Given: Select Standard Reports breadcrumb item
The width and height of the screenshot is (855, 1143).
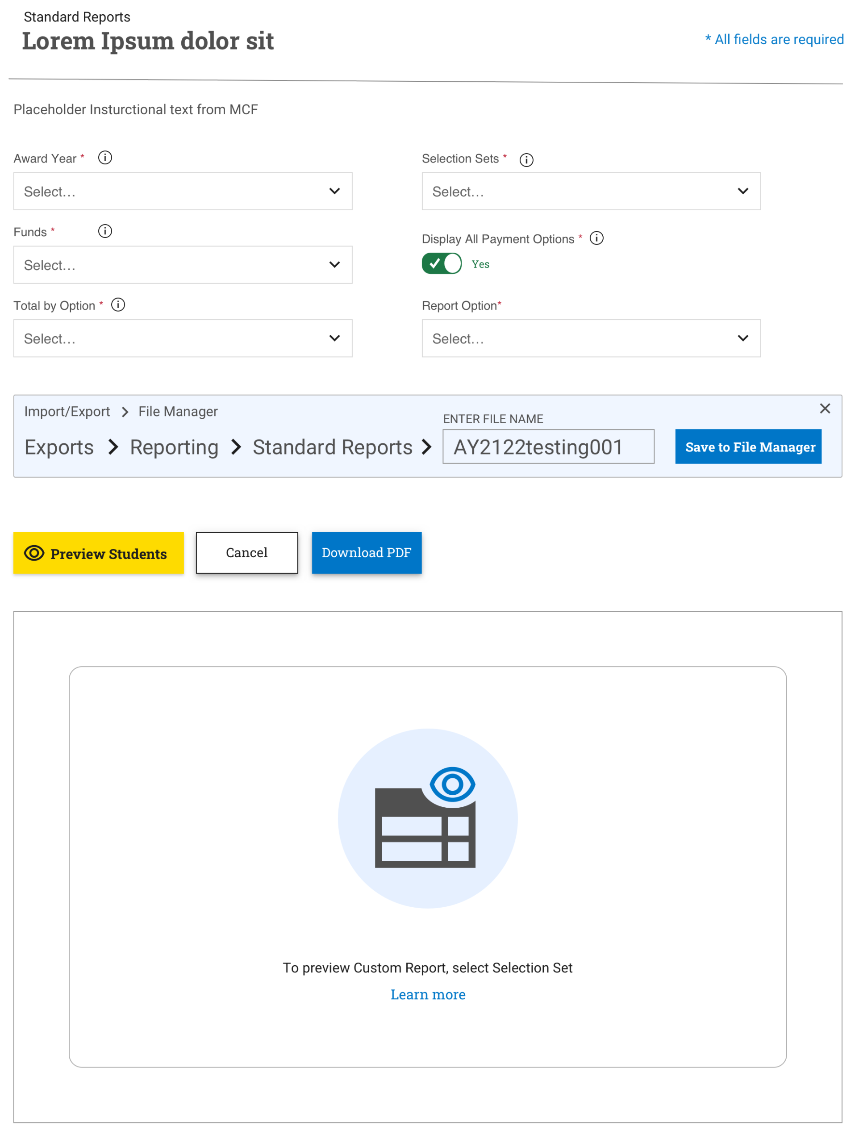Looking at the screenshot, I should 332,447.
